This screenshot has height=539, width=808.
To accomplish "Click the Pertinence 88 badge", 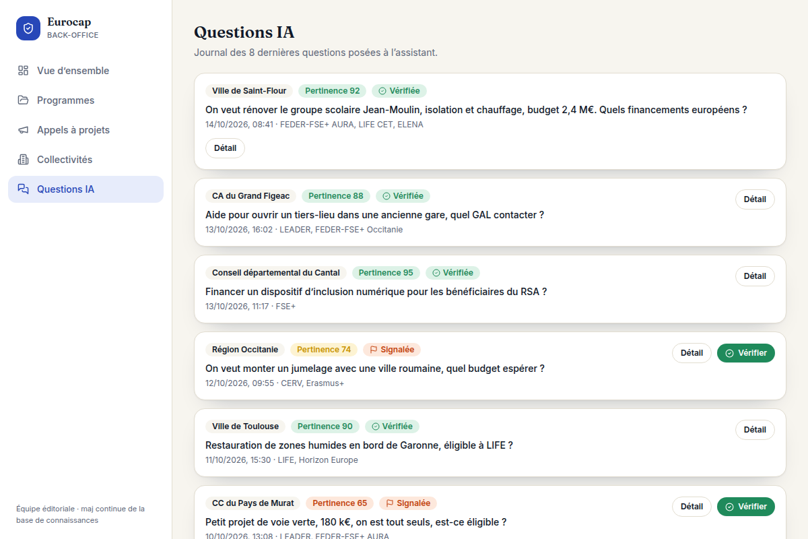I will [x=336, y=196].
